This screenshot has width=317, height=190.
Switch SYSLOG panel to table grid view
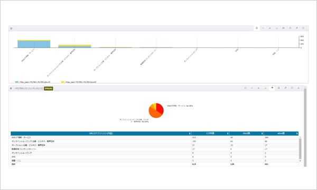(x=278, y=88)
